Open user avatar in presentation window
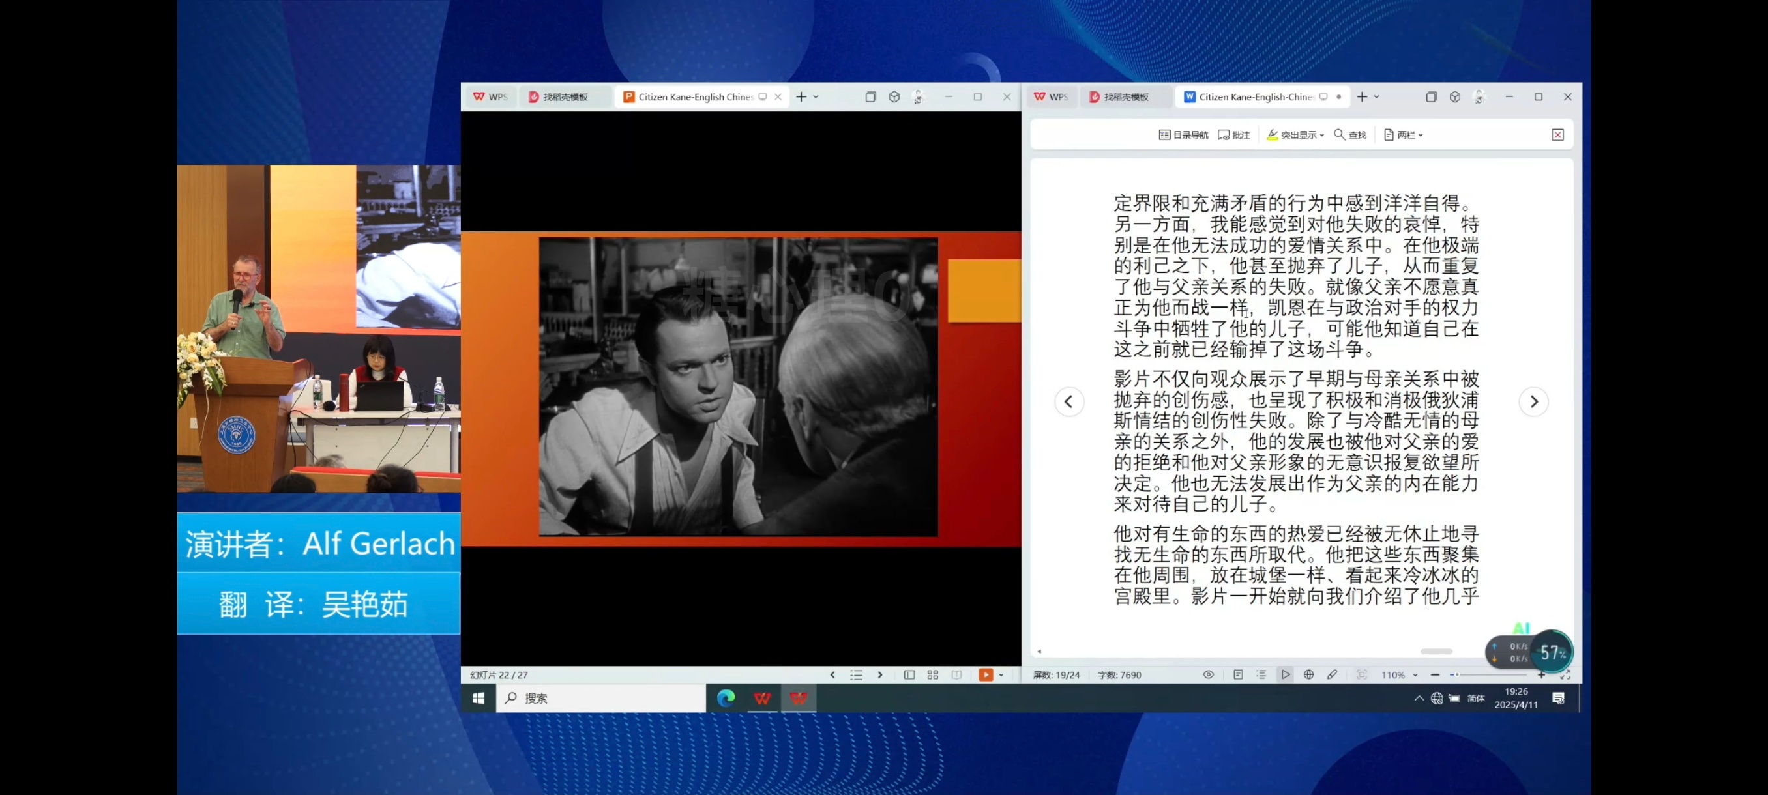The height and width of the screenshot is (795, 1768). [919, 96]
